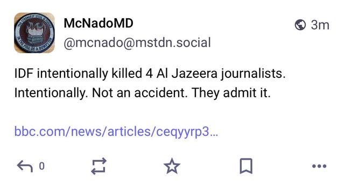Click the 3m post timestamp
Screen dimensions: 344x194
coord(320,25)
